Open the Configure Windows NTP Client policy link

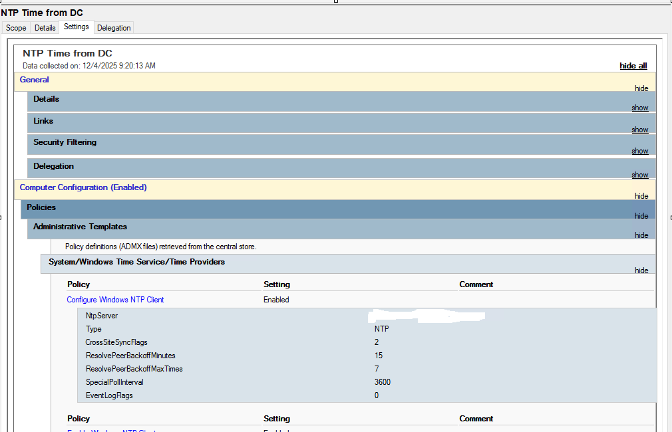(x=115, y=300)
